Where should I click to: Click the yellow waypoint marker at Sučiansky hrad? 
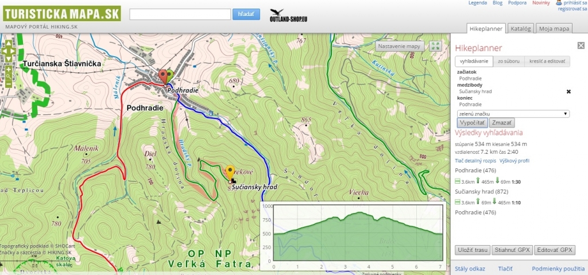click(230, 173)
